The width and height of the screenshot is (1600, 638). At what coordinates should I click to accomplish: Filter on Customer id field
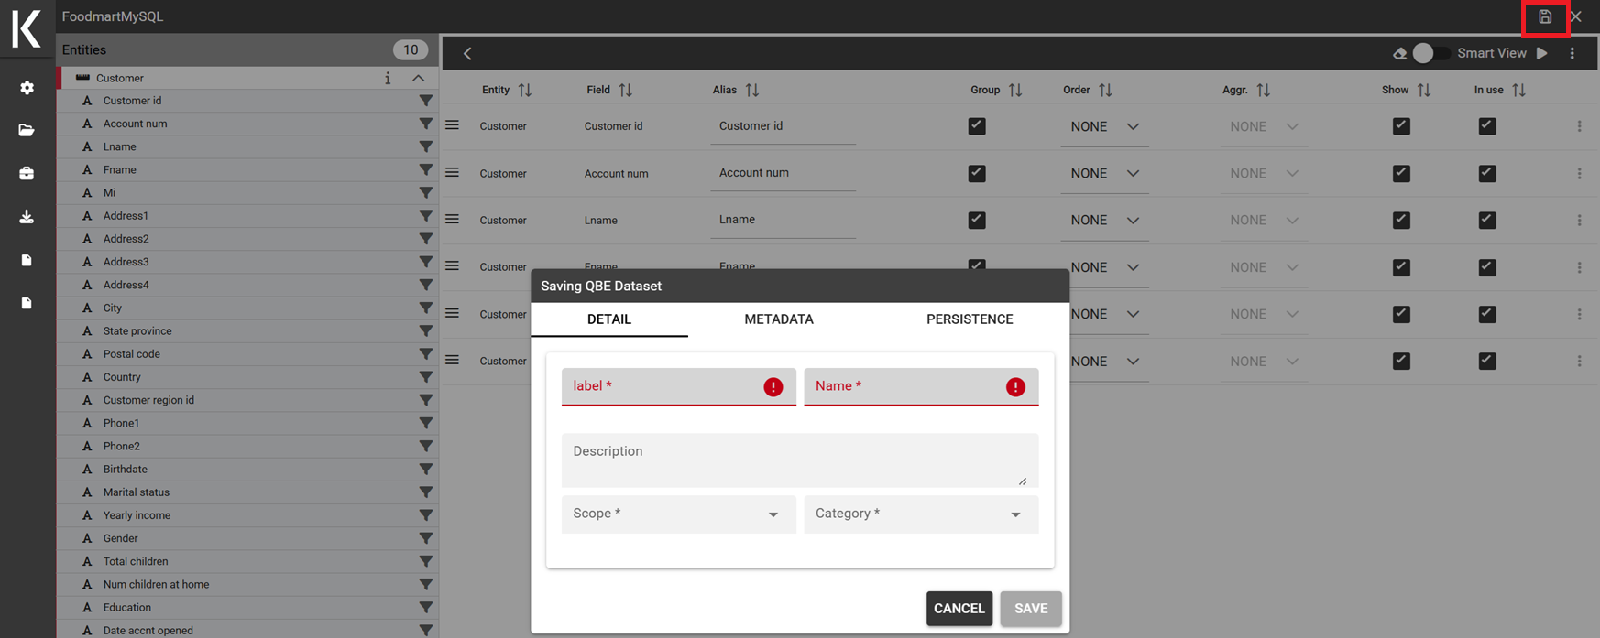click(x=426, y=101)
